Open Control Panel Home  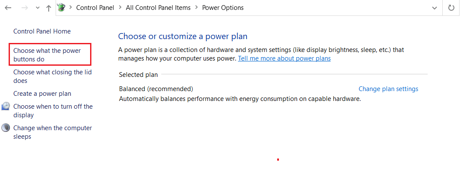42,31
